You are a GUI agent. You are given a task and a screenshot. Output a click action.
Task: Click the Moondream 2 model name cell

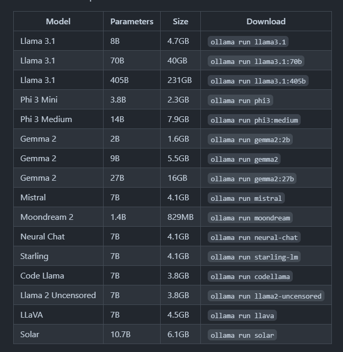[x=47, y=217]
